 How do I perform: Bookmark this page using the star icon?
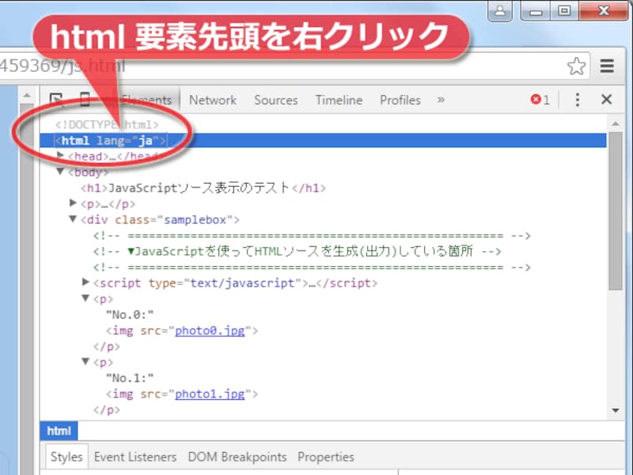tap(576, 66)
